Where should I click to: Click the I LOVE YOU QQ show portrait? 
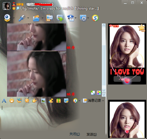(x=127, y=54)
